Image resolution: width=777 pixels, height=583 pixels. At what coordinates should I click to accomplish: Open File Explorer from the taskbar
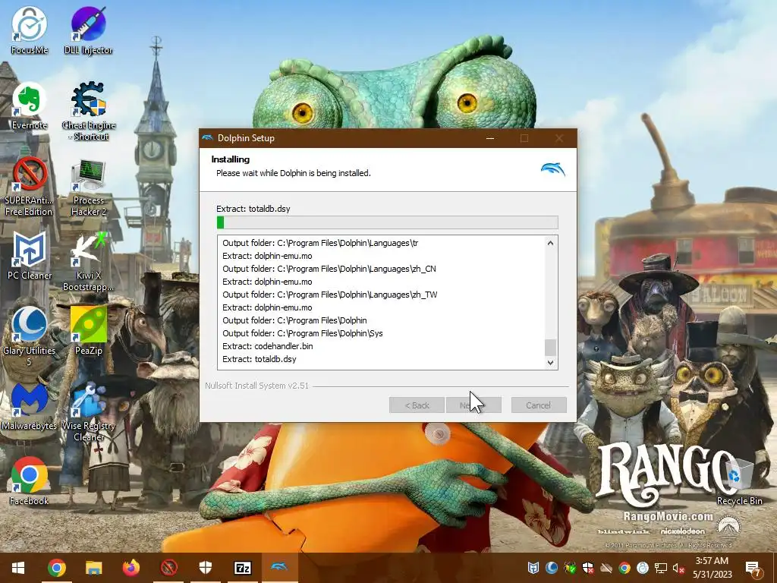(x=93, y=568)
